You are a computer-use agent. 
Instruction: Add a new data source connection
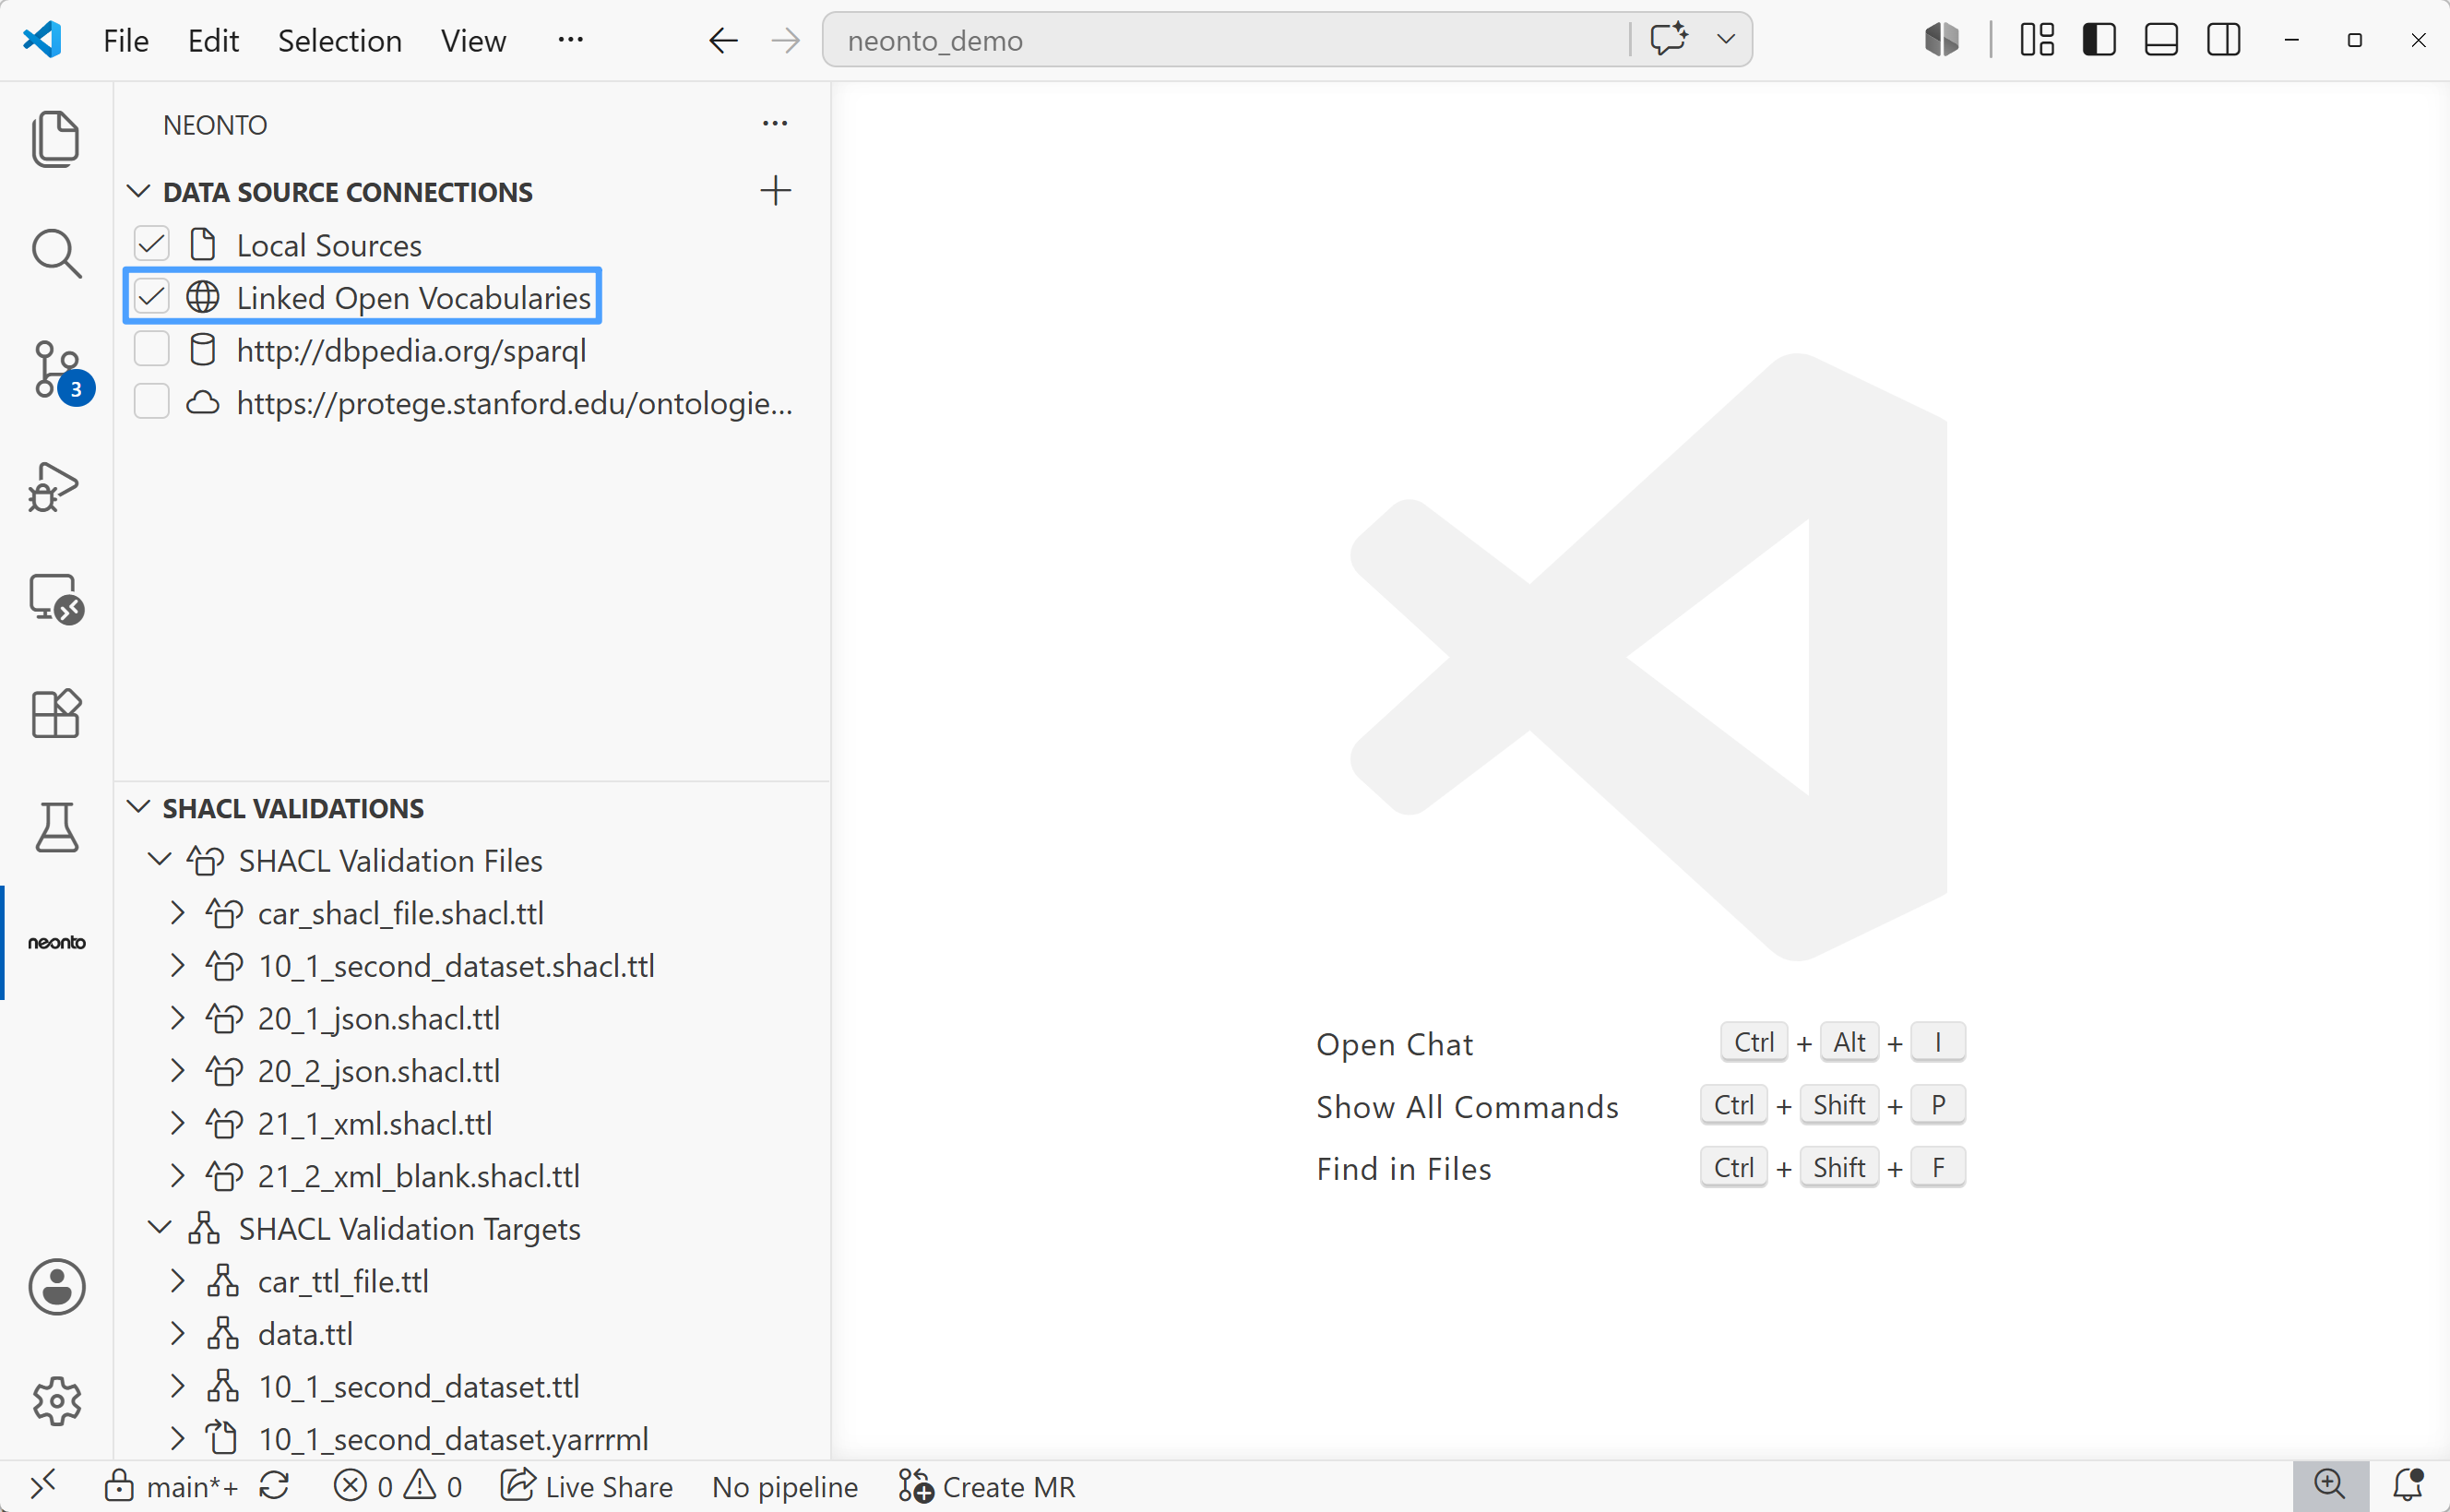tap(775, 191)
